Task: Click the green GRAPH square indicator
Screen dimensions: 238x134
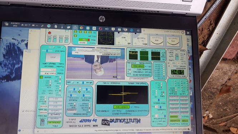Action: click(x=41, y=77)
